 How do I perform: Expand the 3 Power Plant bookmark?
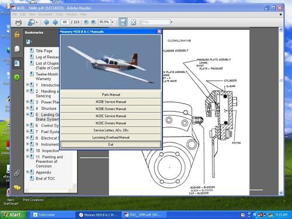click(27, 102)
